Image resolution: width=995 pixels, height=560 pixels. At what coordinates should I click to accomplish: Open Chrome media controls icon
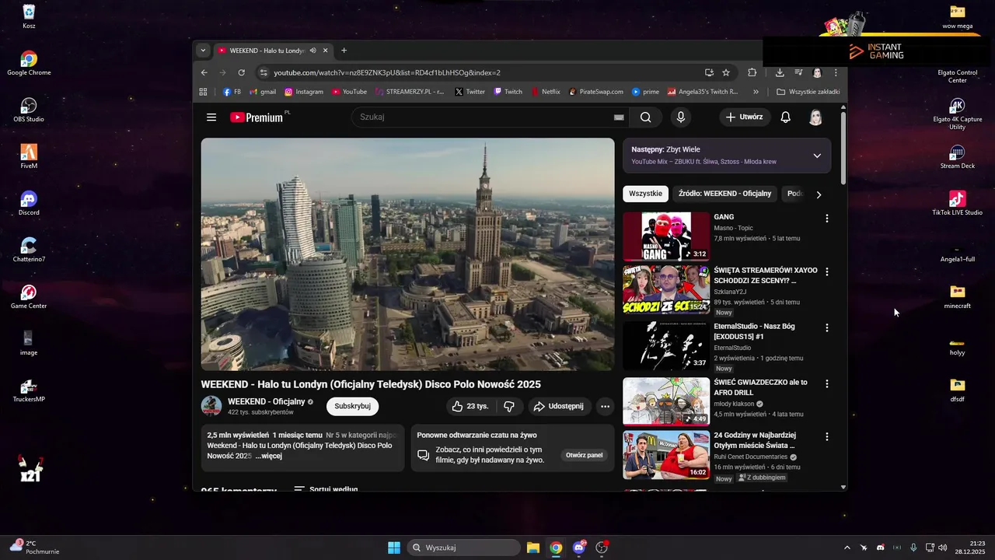pos(798,72)
